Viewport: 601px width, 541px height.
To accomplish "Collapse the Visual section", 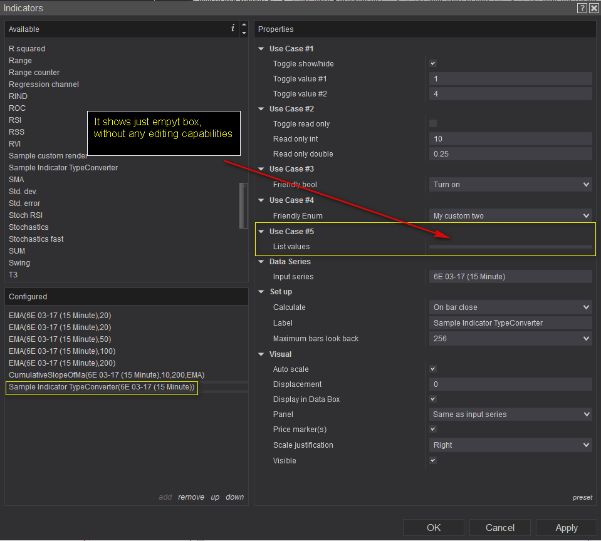I will click(x=261, y=354).
